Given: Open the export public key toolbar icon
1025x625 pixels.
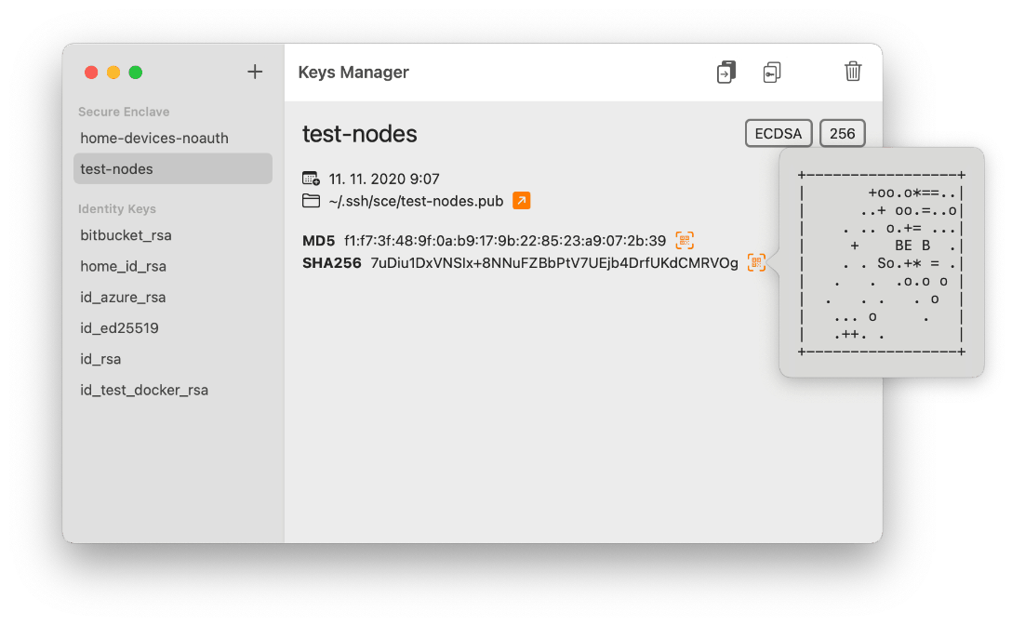Looking at the screenshot, I should (725, 71).
